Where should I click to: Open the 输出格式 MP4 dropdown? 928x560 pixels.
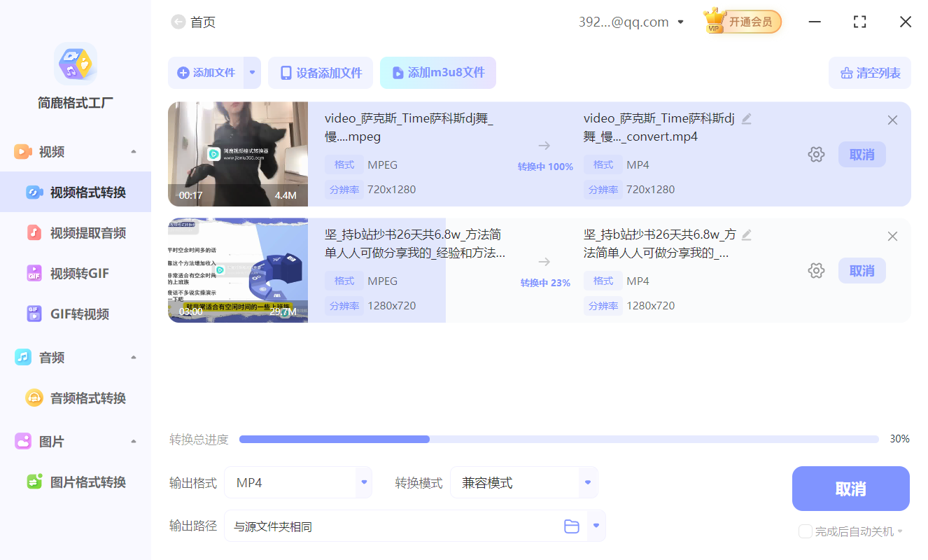point(363,482)
